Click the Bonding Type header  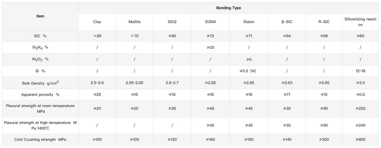(x=229, y=8)
